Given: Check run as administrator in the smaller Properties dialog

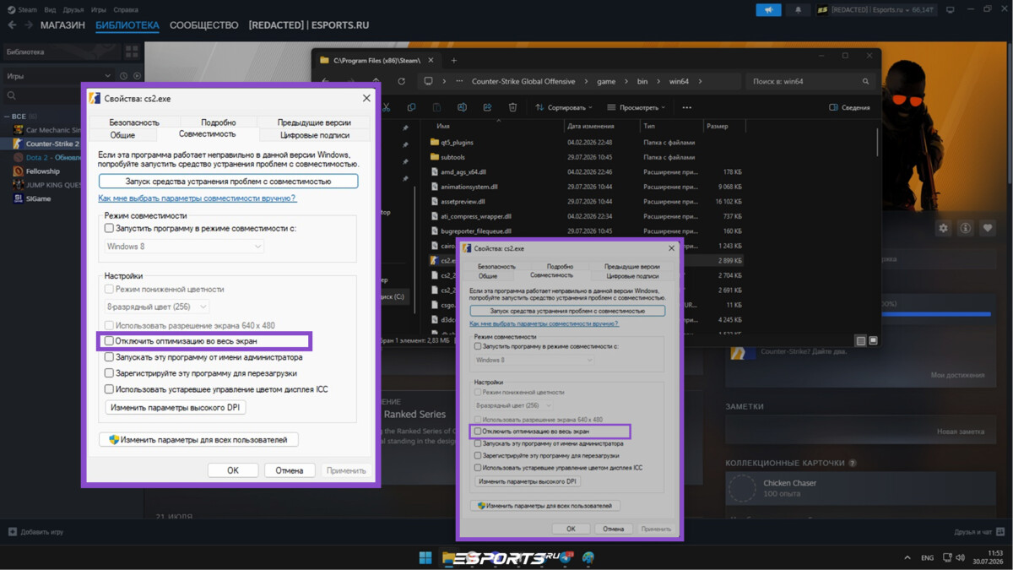Looking at the screenshot, I should [478, 443].
